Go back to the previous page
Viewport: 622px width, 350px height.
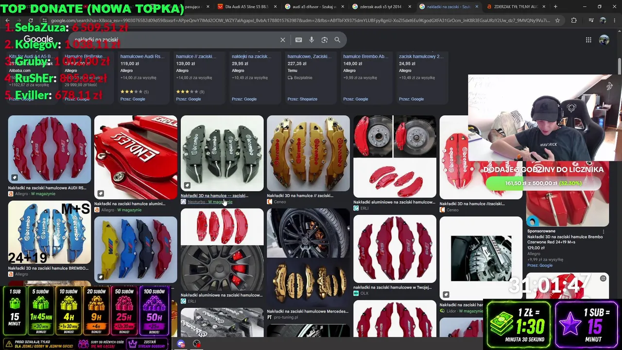pos(8,20)
